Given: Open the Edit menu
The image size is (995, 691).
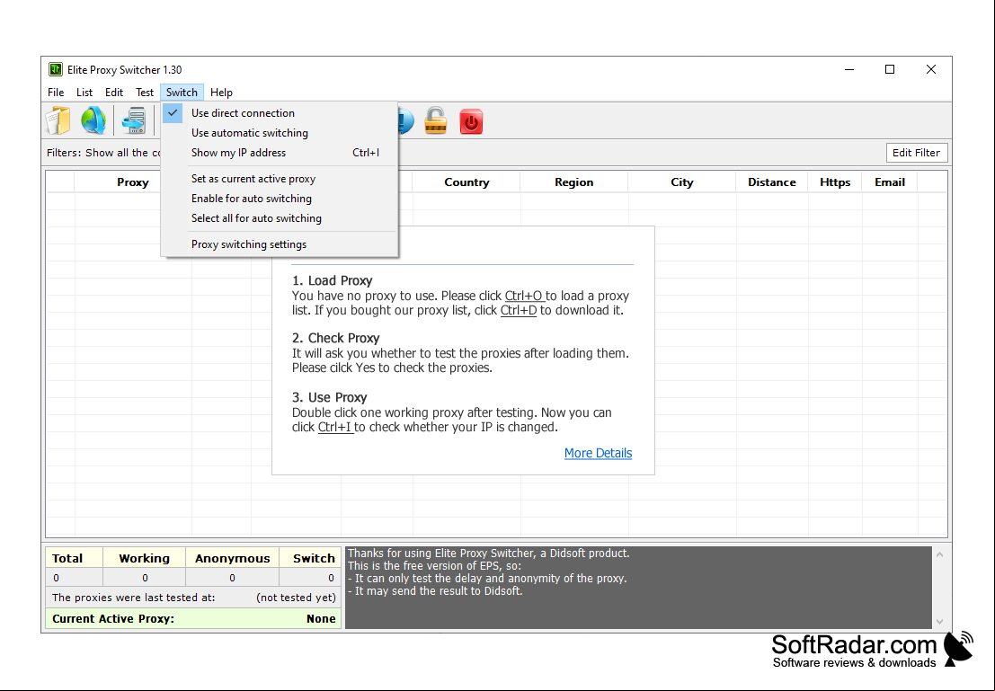Looking at the screenshot, I should pyautogui.click(x=114, y=92).
